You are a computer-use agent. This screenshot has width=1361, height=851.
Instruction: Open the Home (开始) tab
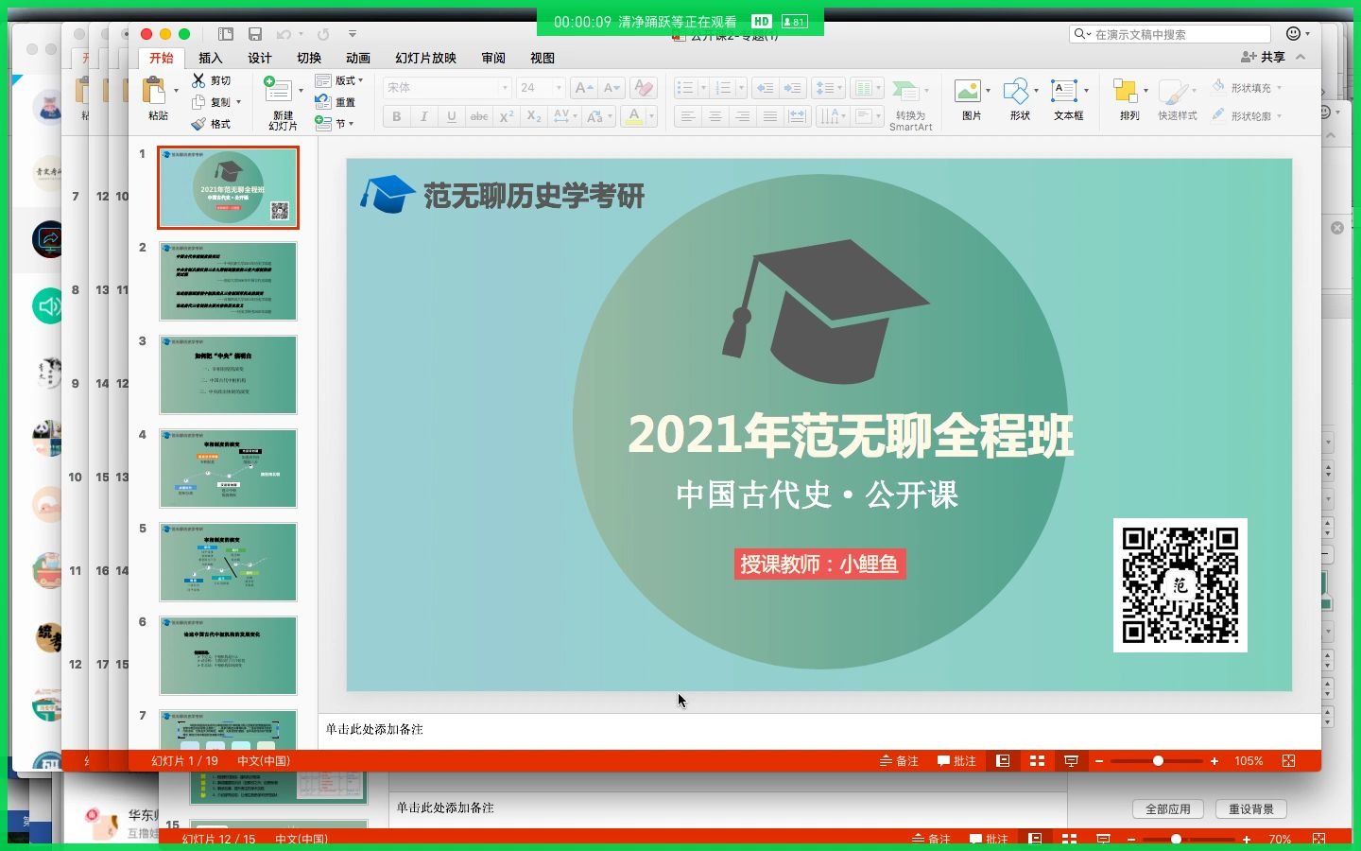coord(162,58)
